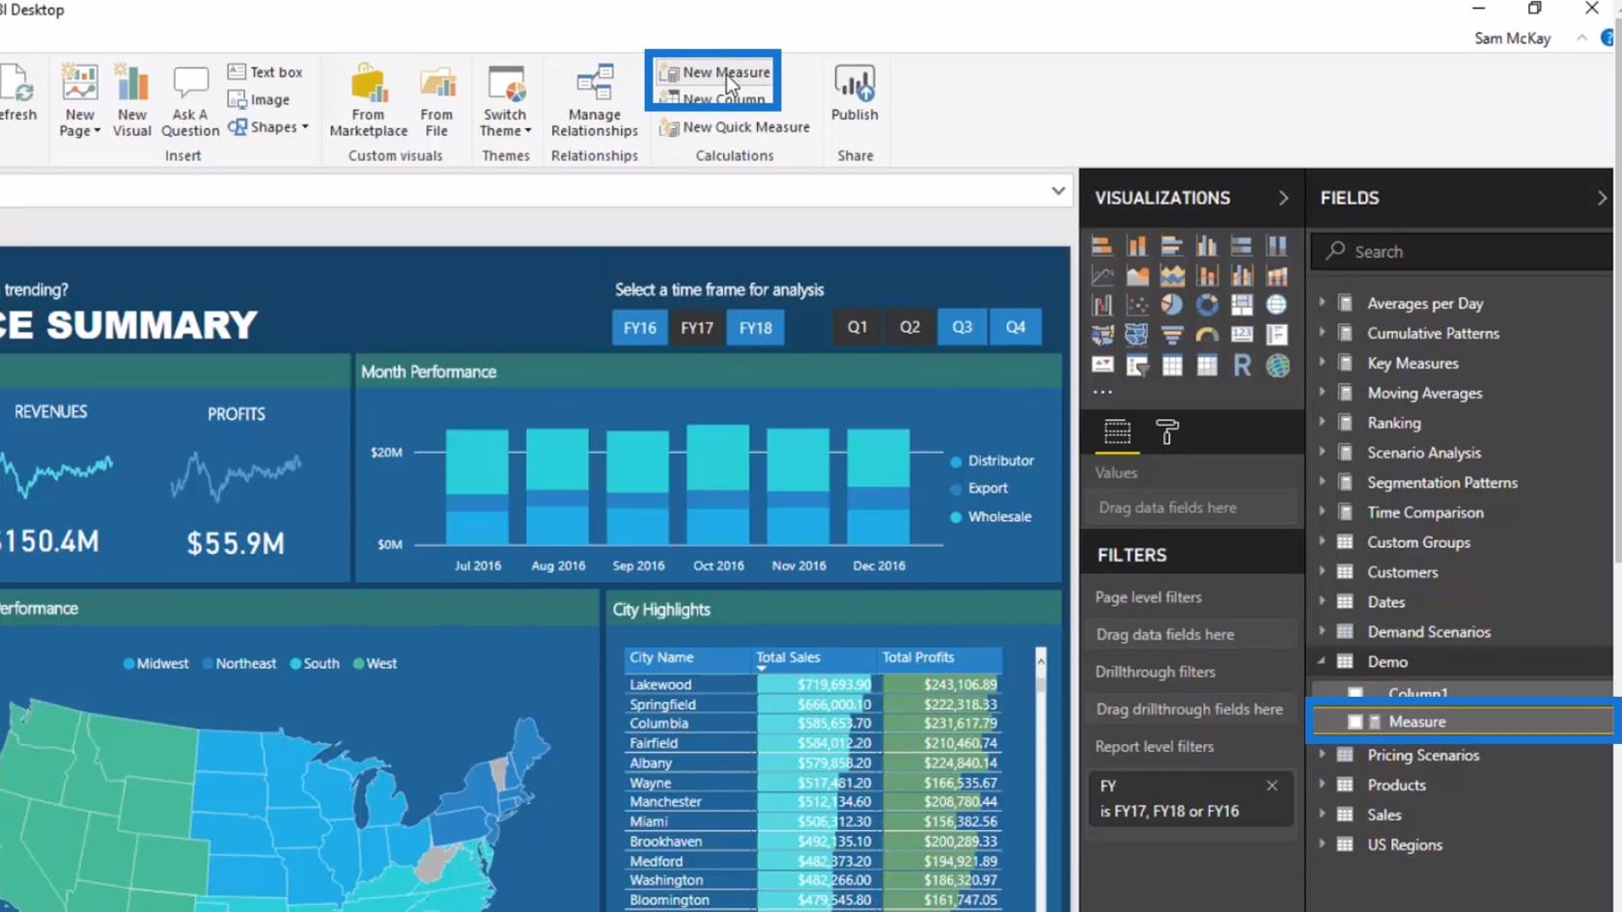Expand the Key Measures table
The width and height of the screenshot is (1622, 912).
tap(1323, 363)
